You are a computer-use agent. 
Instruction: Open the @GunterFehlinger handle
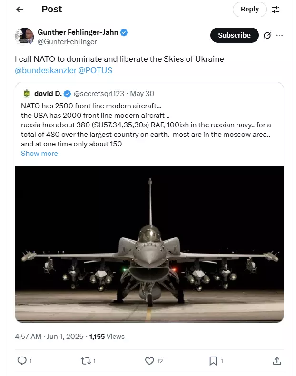(x=67, y=42)
